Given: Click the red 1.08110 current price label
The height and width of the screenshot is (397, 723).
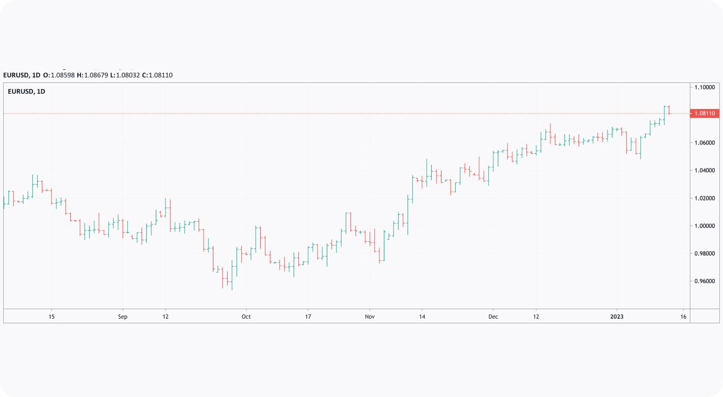Looking at the screenshot, I should pyautogui.click(x=705, y=113).
